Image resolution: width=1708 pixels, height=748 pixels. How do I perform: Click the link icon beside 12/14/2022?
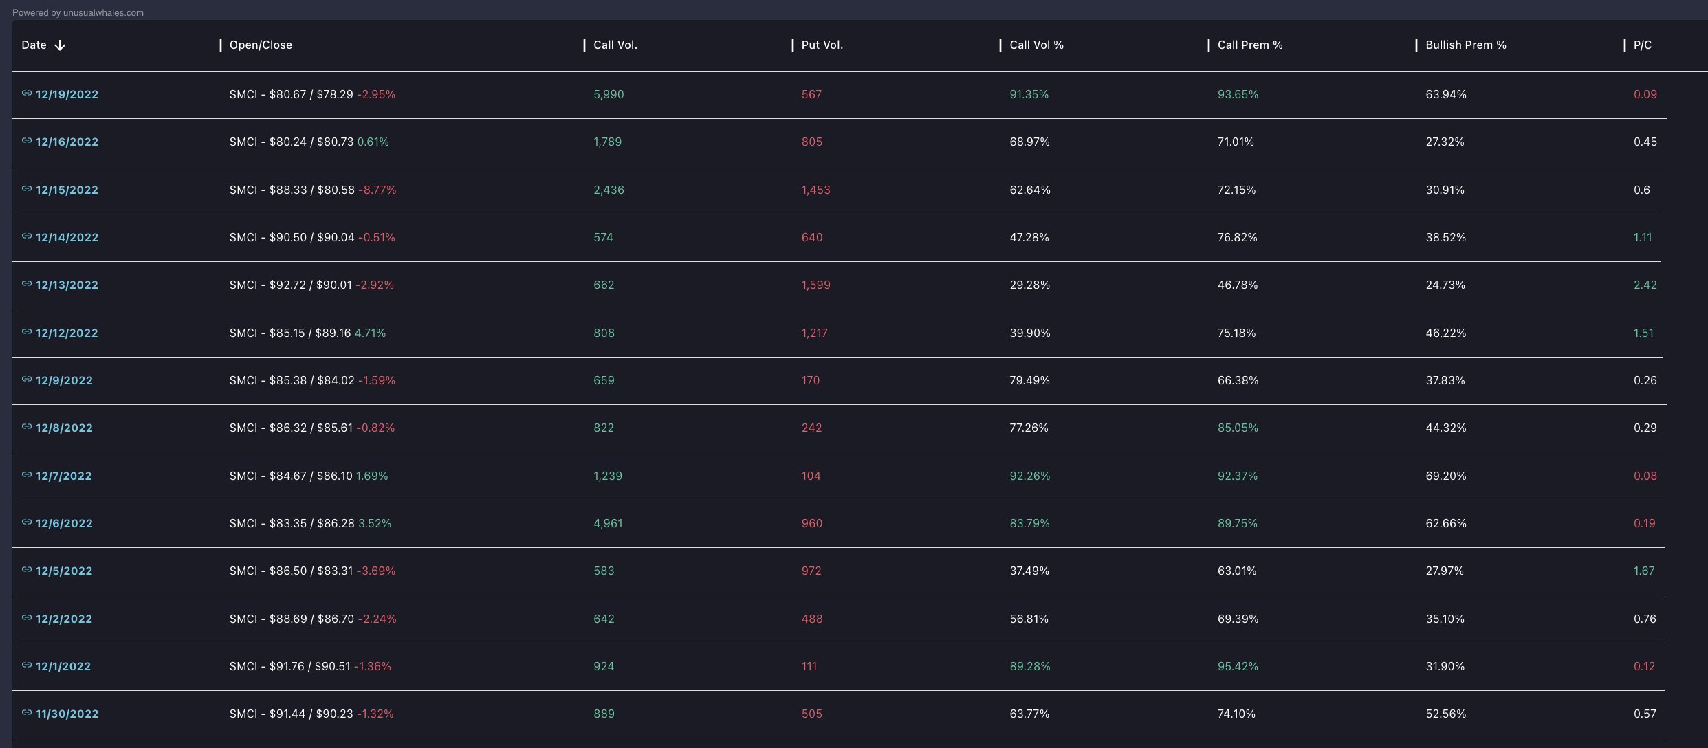[27, 236]
